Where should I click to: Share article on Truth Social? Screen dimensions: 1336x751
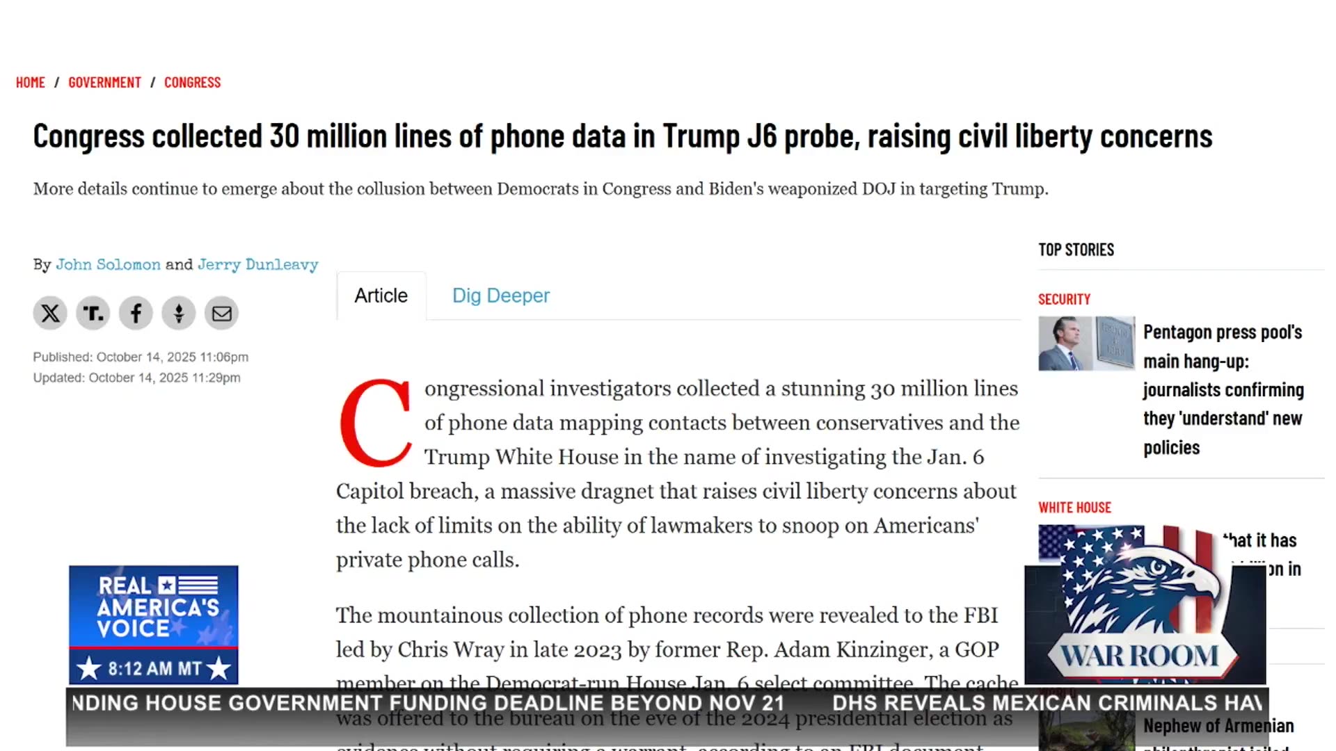pos(93,314)
